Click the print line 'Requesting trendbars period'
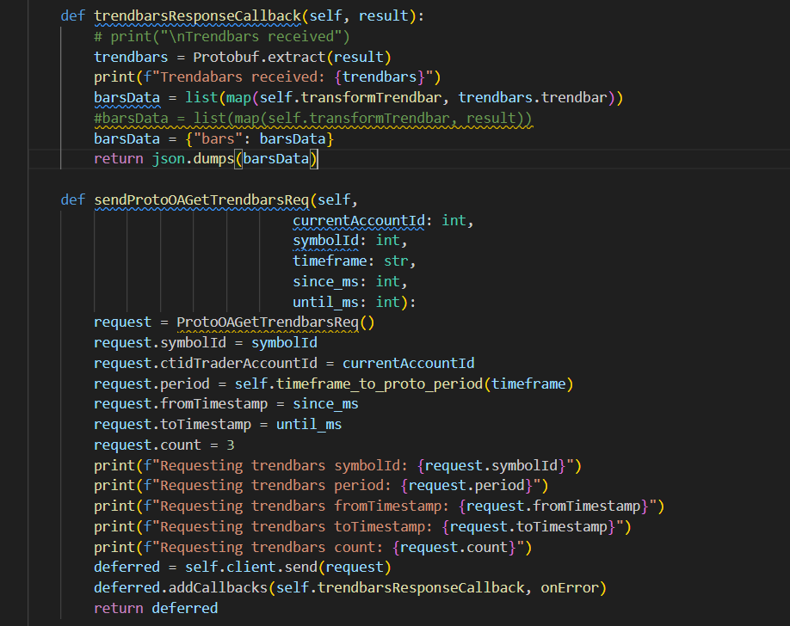The image size is (790, 626). (321, 486)
